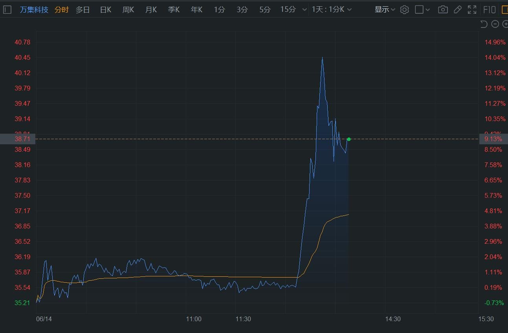Click the 36.19 price axis label
508x333 pixels.
(22, 257)
